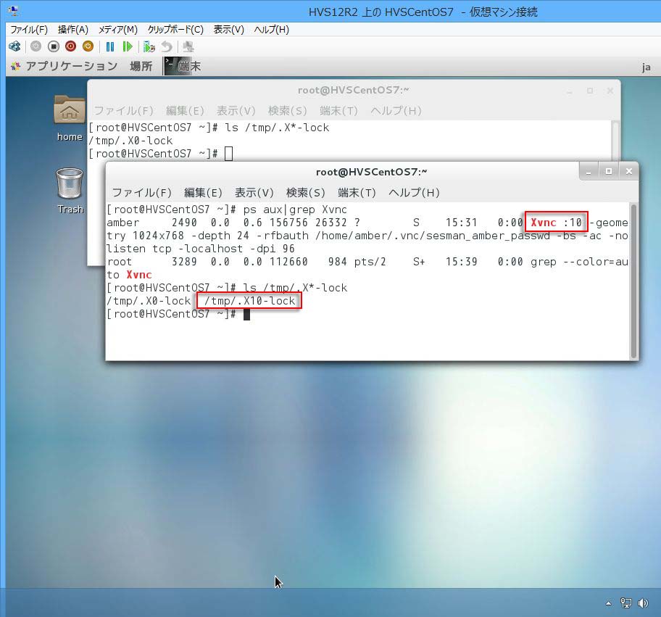Send Ctrl+Alt+Del via toolbar icon
This screenshot has width=661, height=617.
point(14,46)
